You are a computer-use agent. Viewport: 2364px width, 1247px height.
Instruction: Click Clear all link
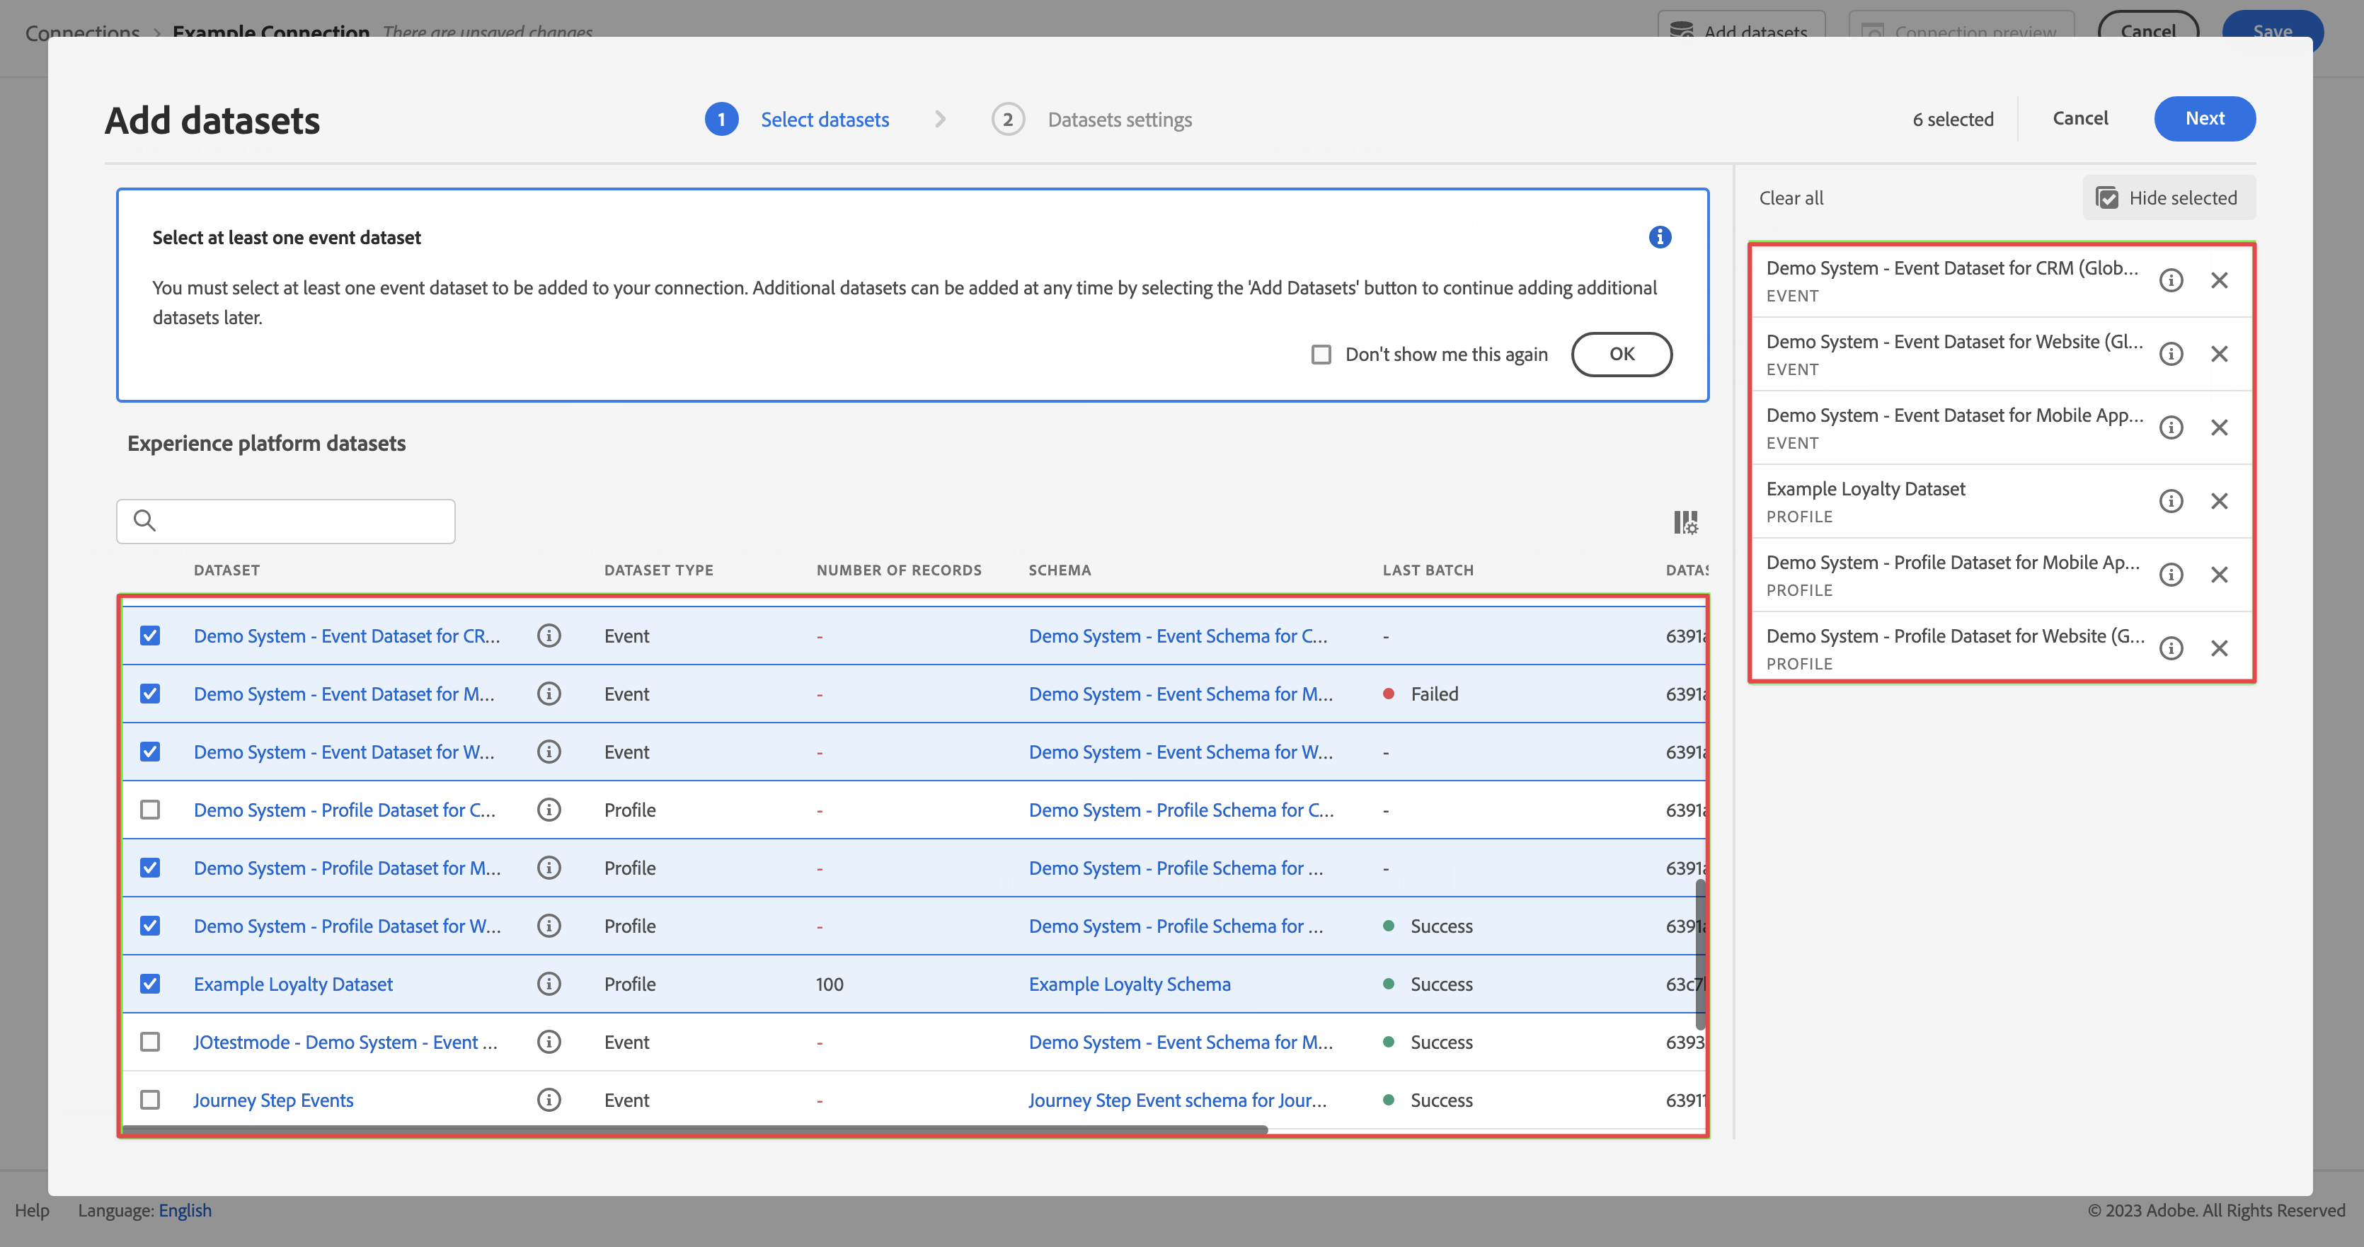1791,198
